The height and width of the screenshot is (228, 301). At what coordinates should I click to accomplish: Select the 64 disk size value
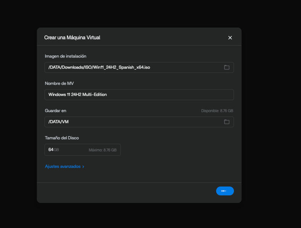(x=51, y=150)
